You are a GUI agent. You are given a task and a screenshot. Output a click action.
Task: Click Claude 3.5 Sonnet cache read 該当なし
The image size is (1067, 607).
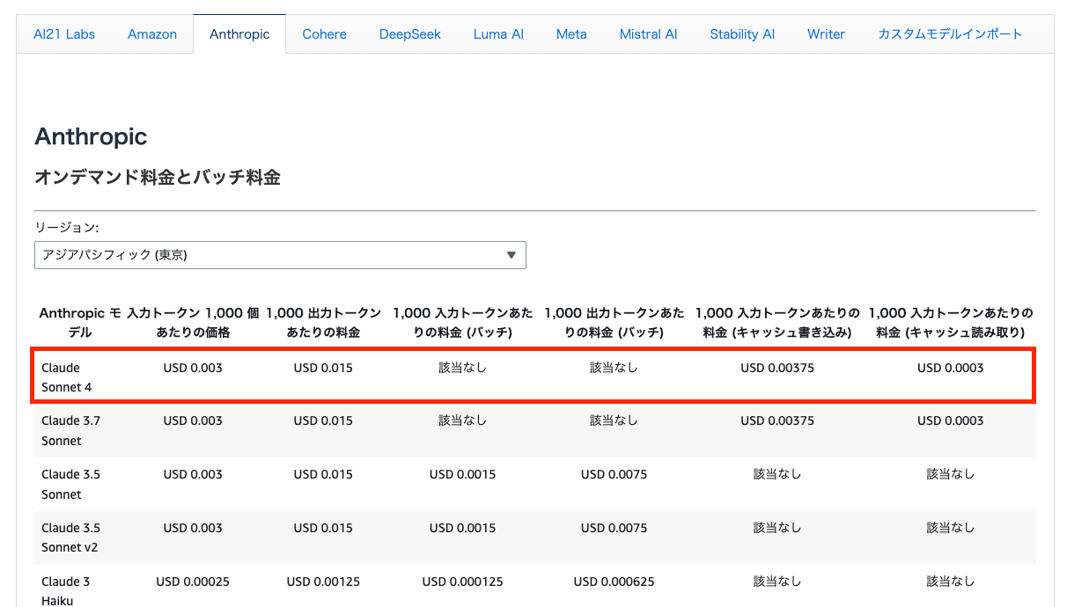click(950, 474)
